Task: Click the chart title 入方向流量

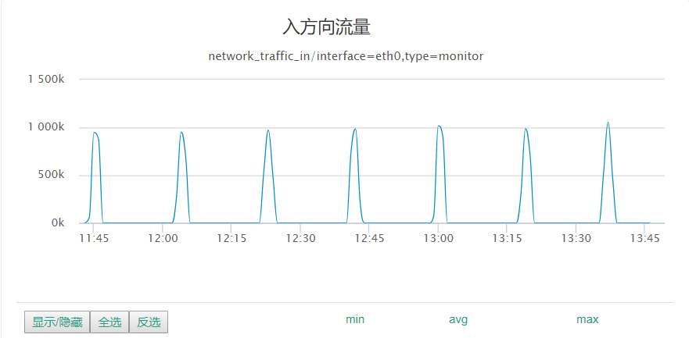Action: coord(326,27)
